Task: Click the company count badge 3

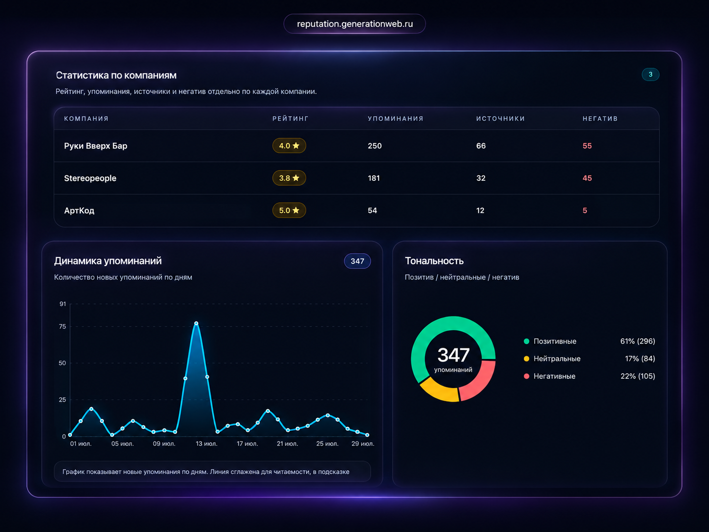Action: [650, 74]
